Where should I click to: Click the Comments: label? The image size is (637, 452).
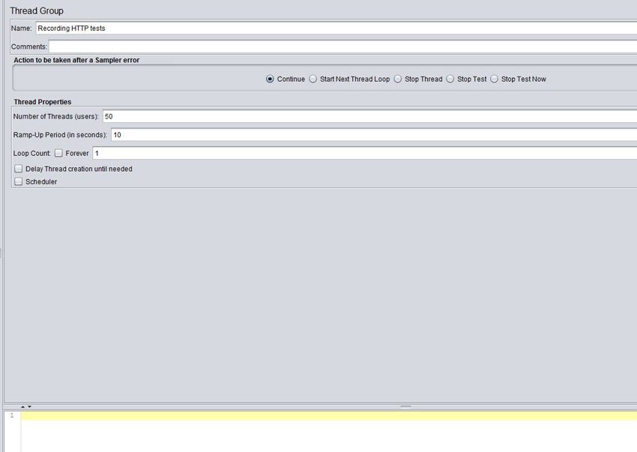coord(29,46)
